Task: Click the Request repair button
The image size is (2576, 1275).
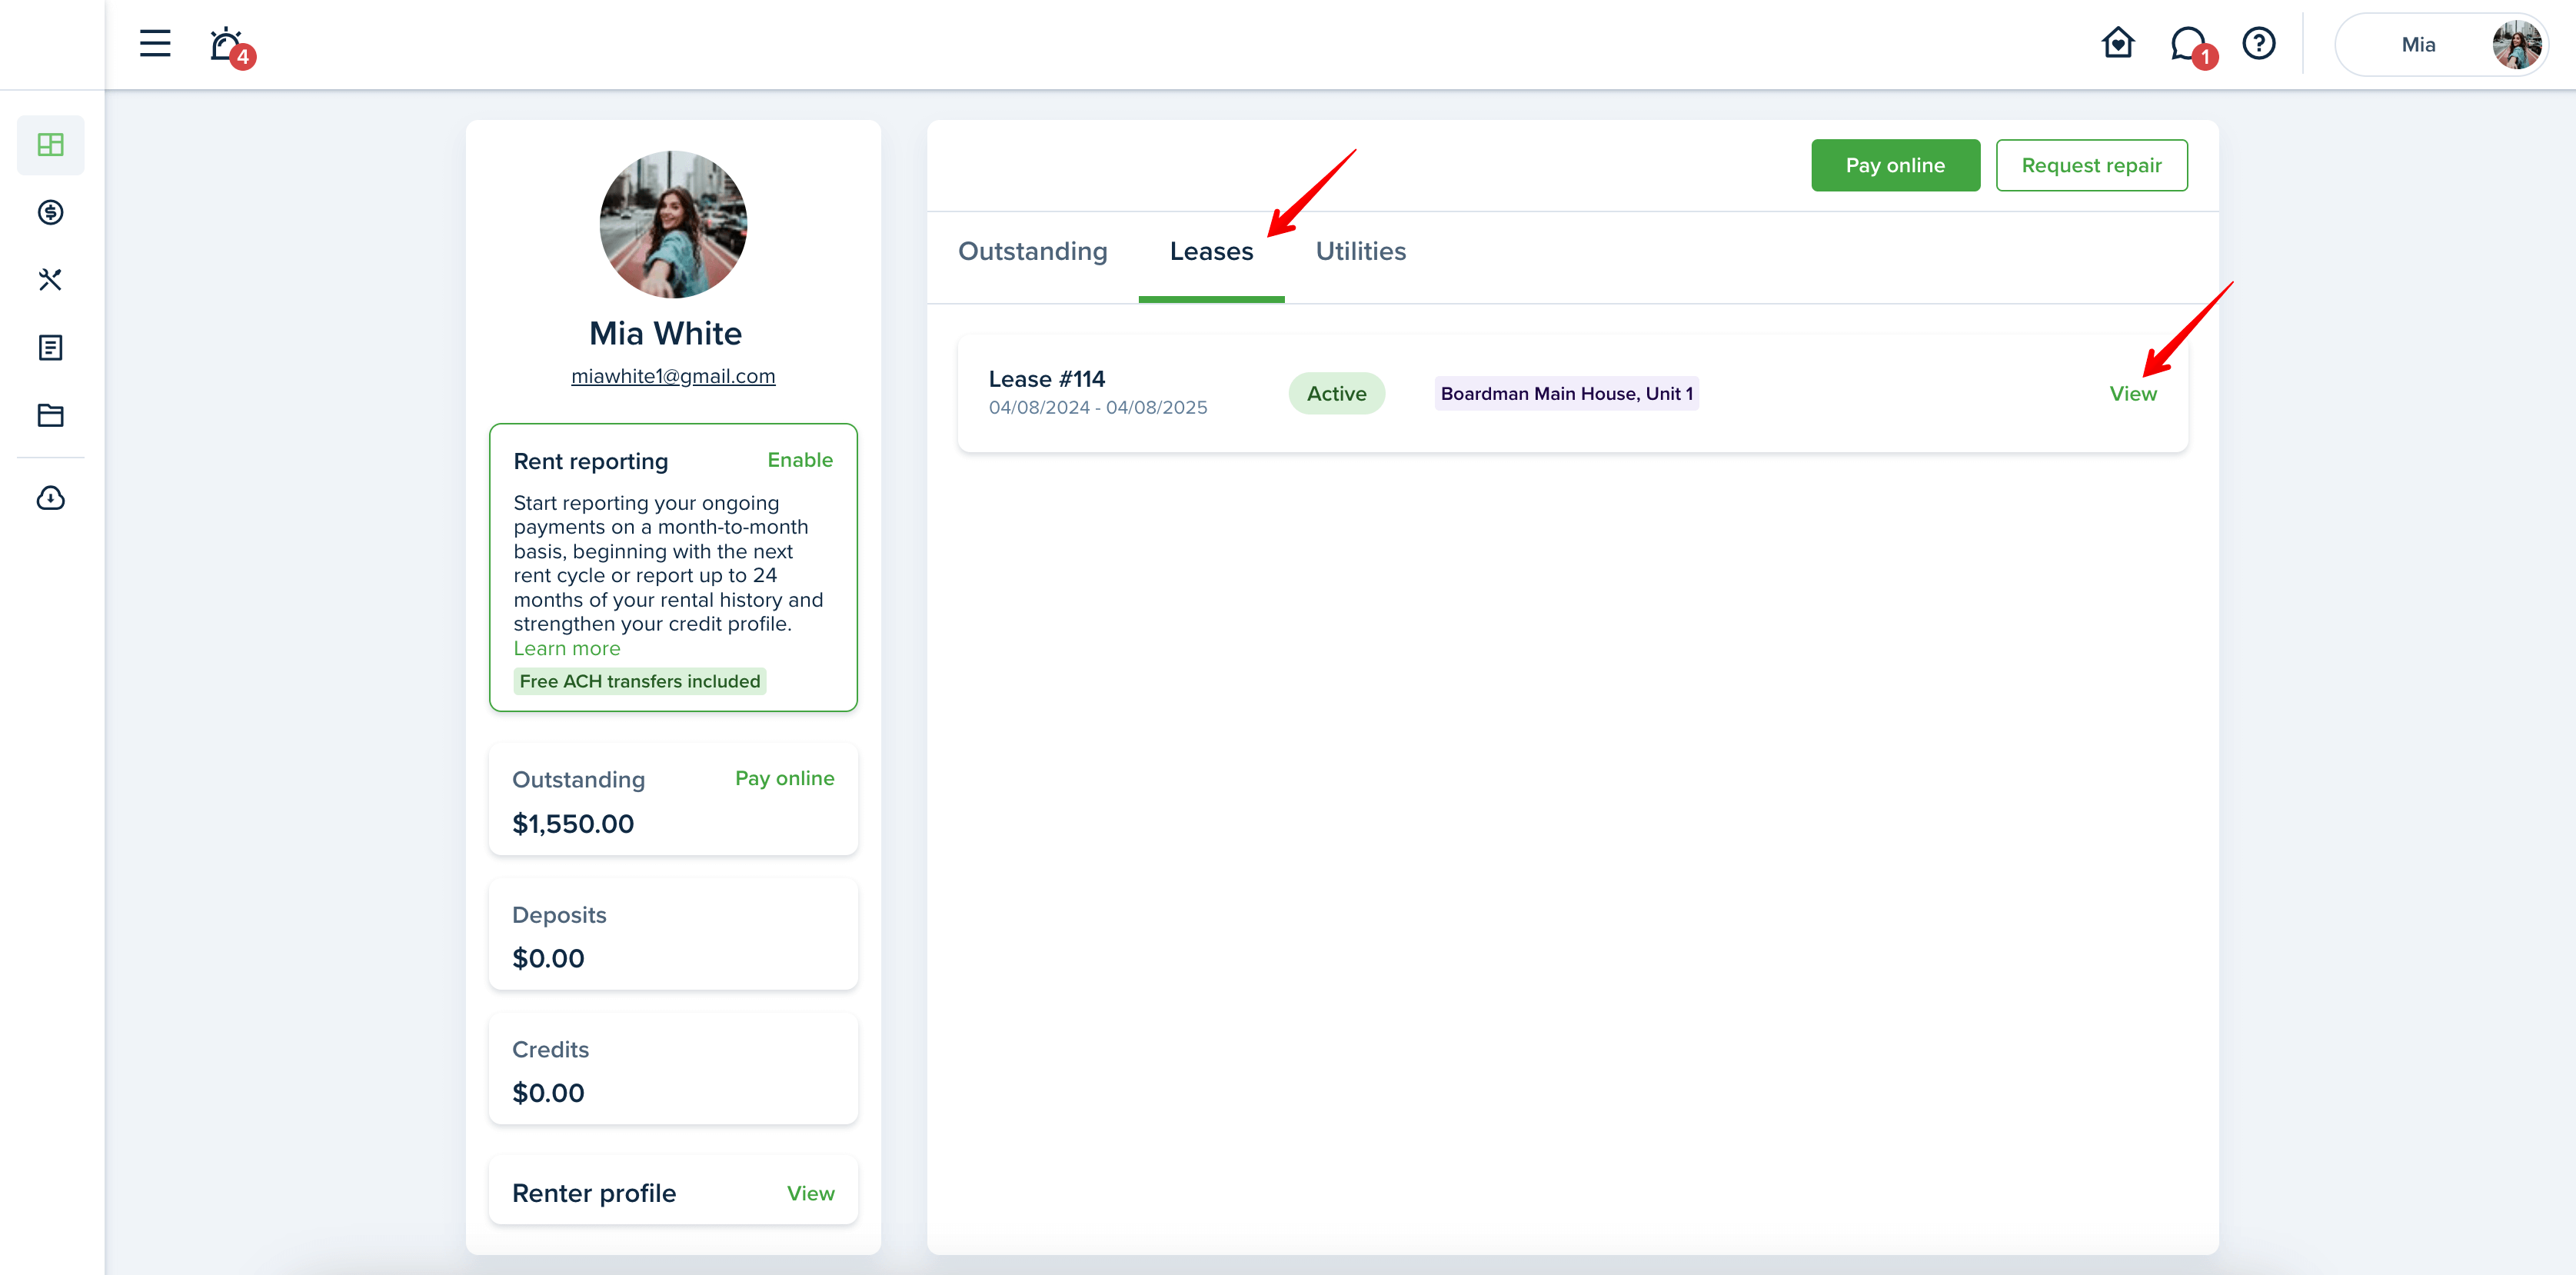Action: click(x=2091, y=165)
